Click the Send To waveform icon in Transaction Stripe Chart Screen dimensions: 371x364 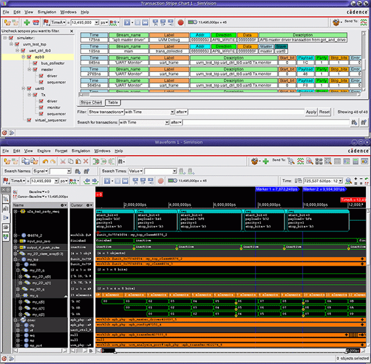pyautogui.click(x=363, y=23)
